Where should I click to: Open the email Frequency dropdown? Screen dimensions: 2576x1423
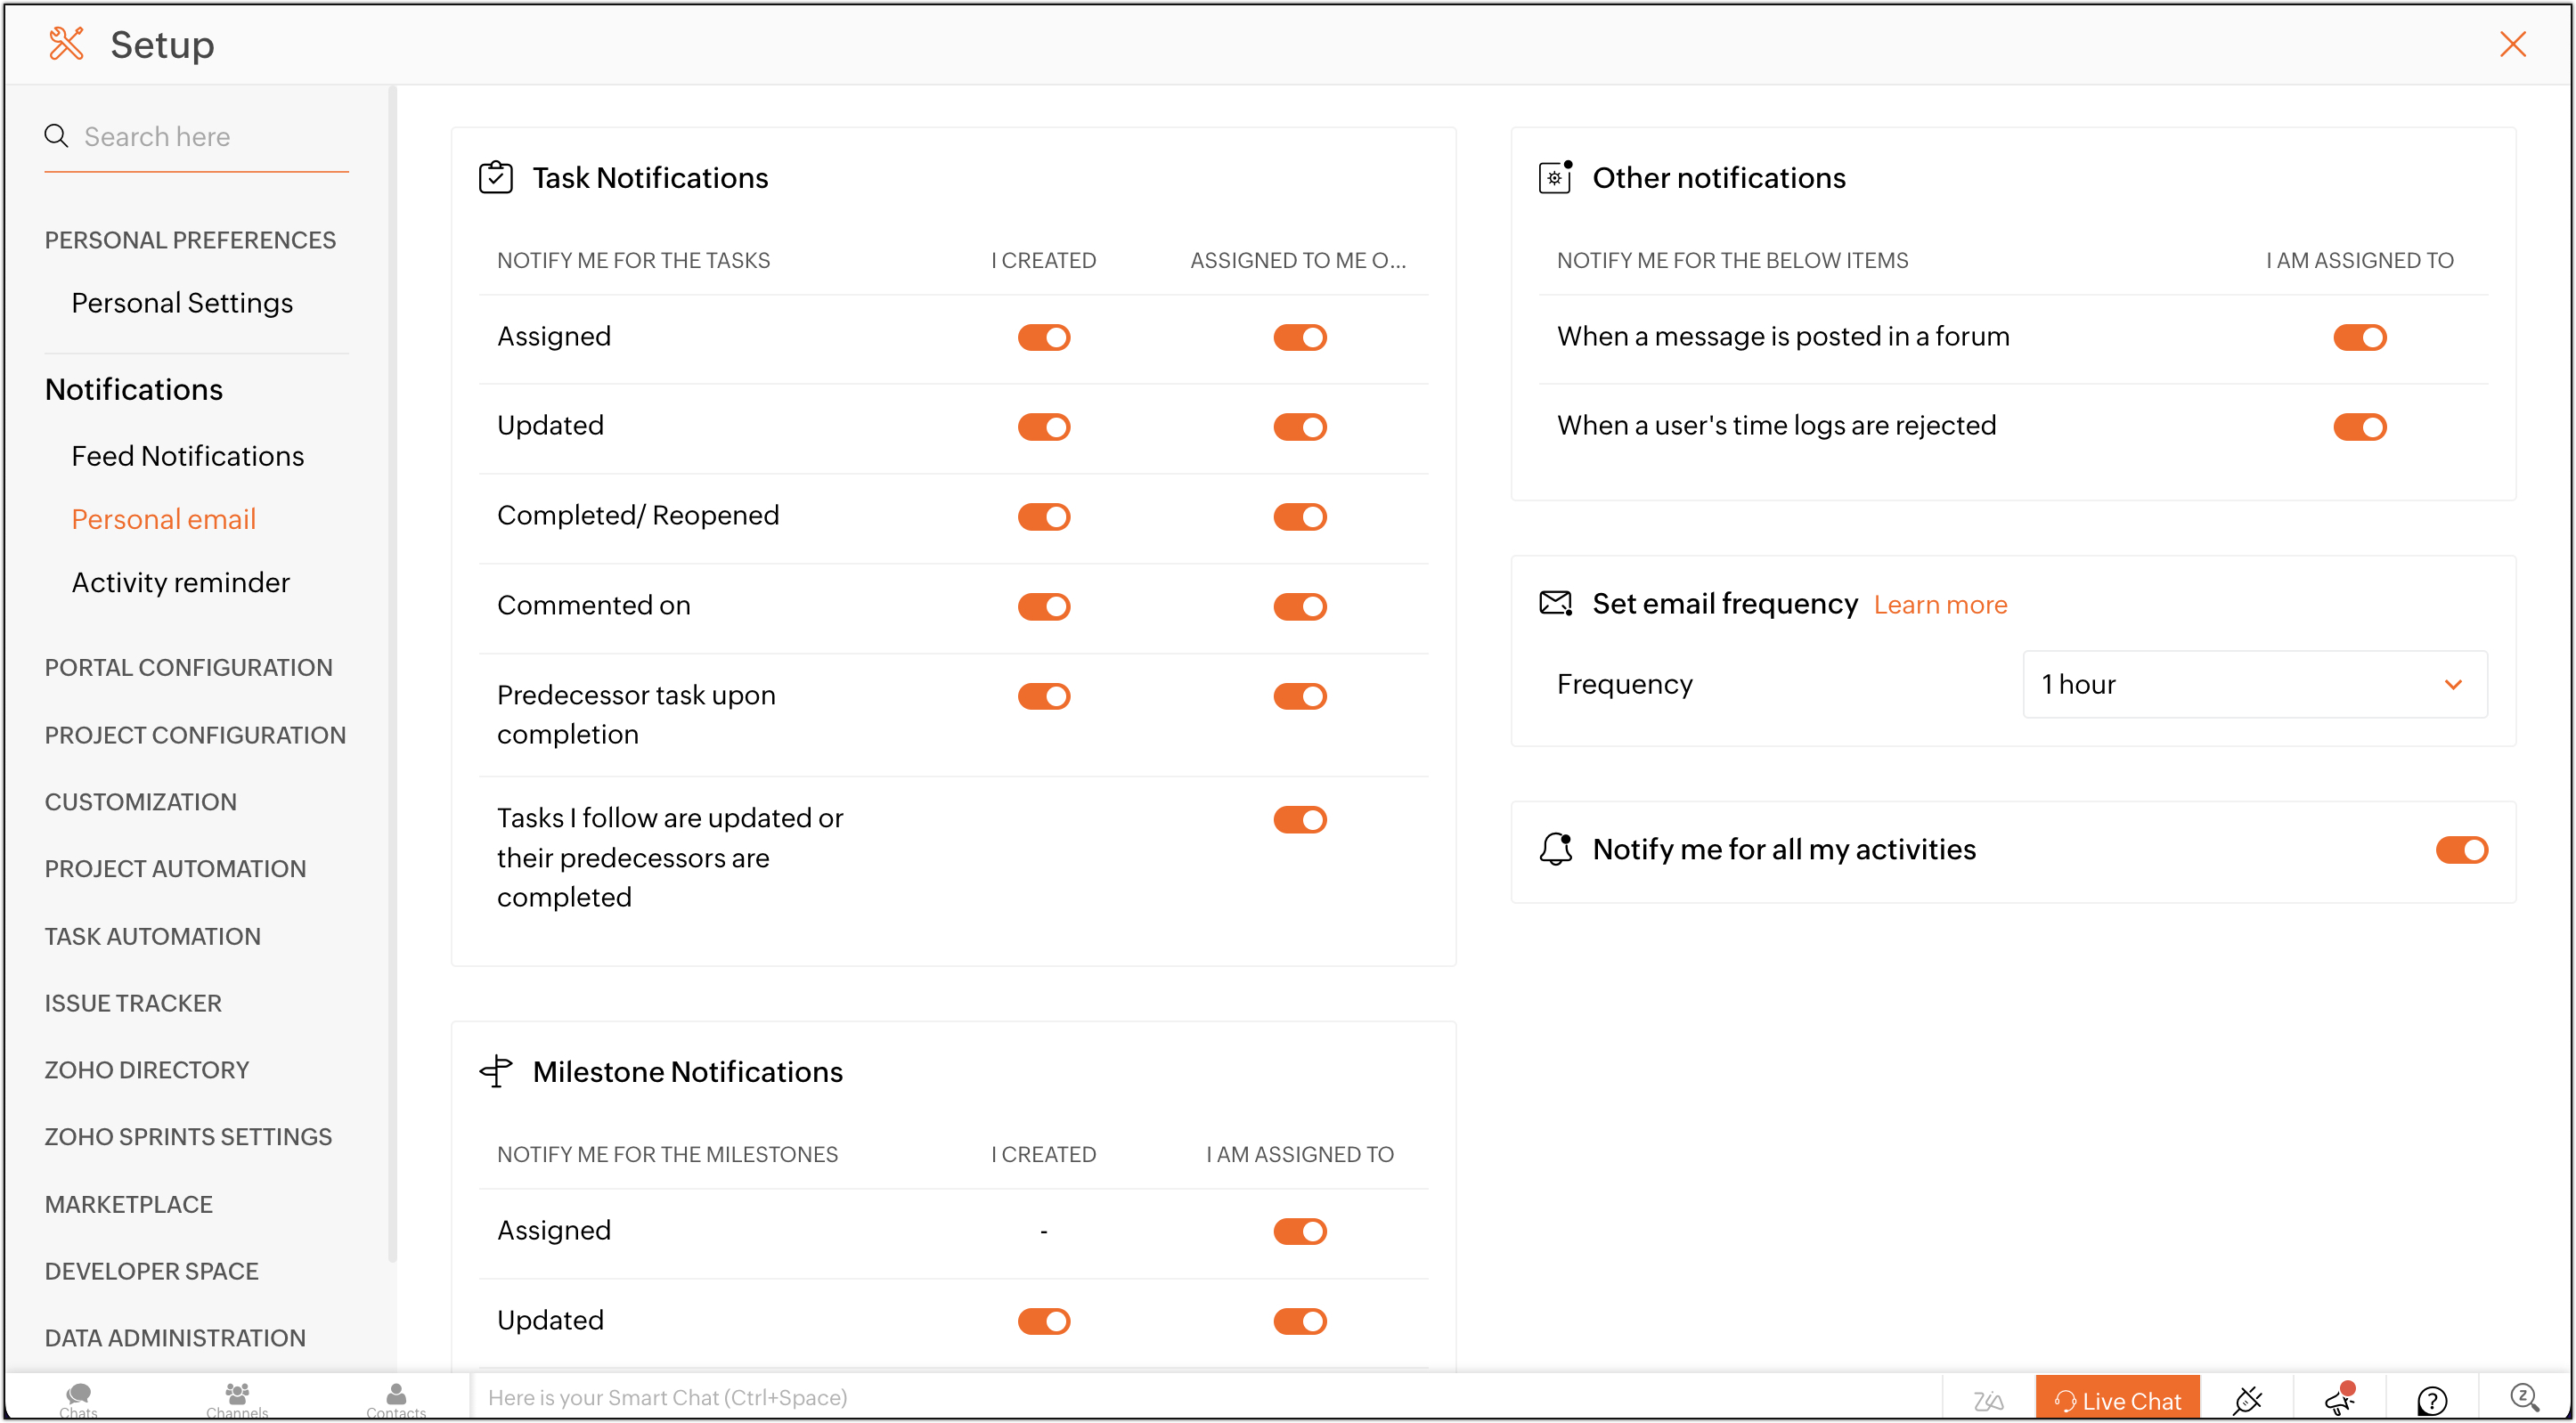point(2254,684)
